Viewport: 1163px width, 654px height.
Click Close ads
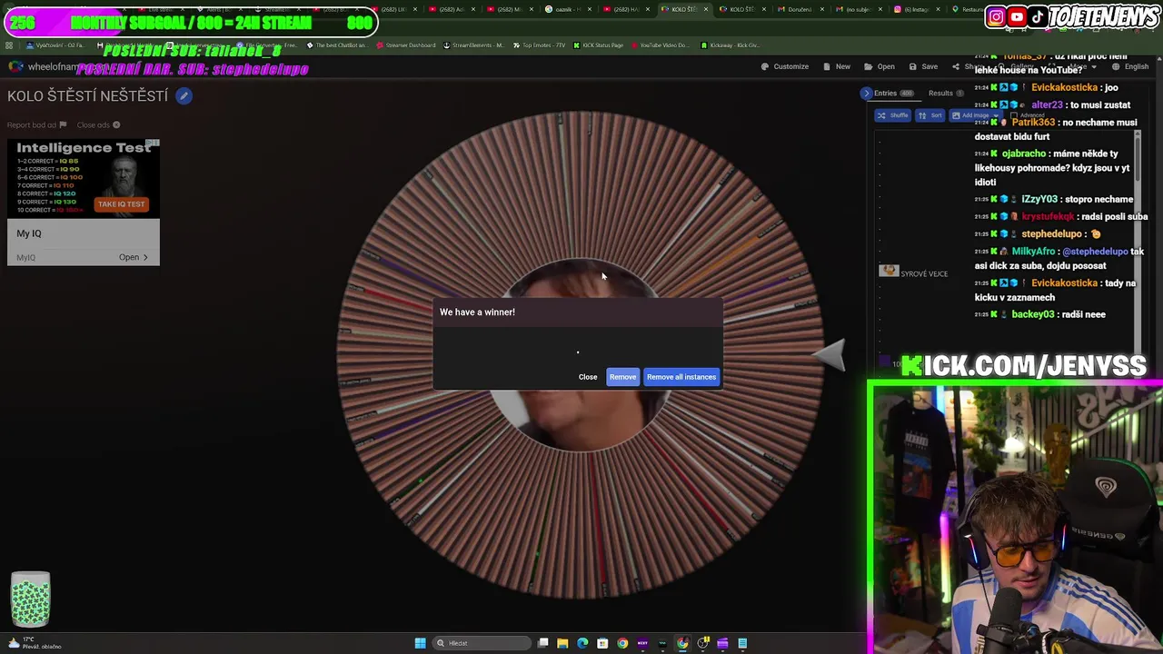coord(98,125)
